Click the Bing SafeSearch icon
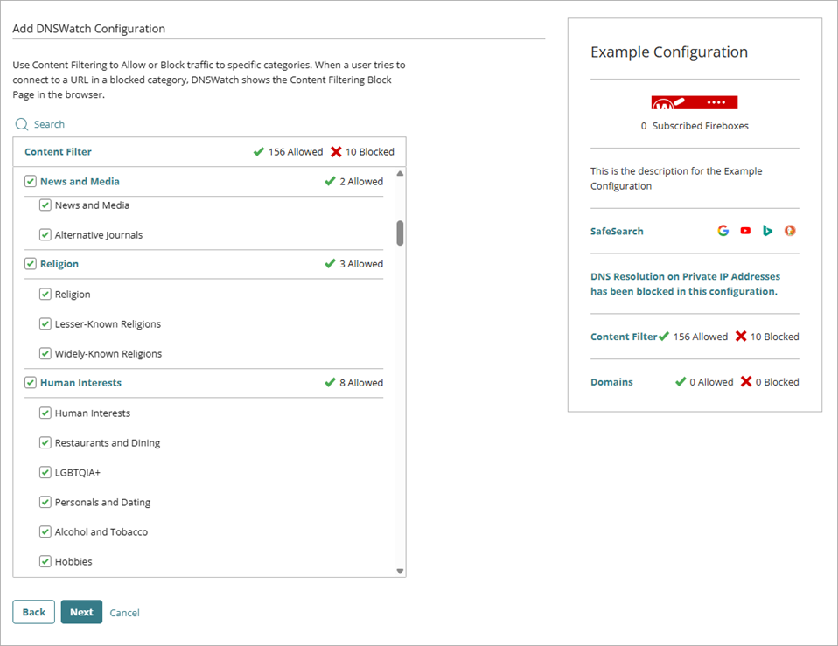This screenshot has width=838, height=646. click(767, 231)
